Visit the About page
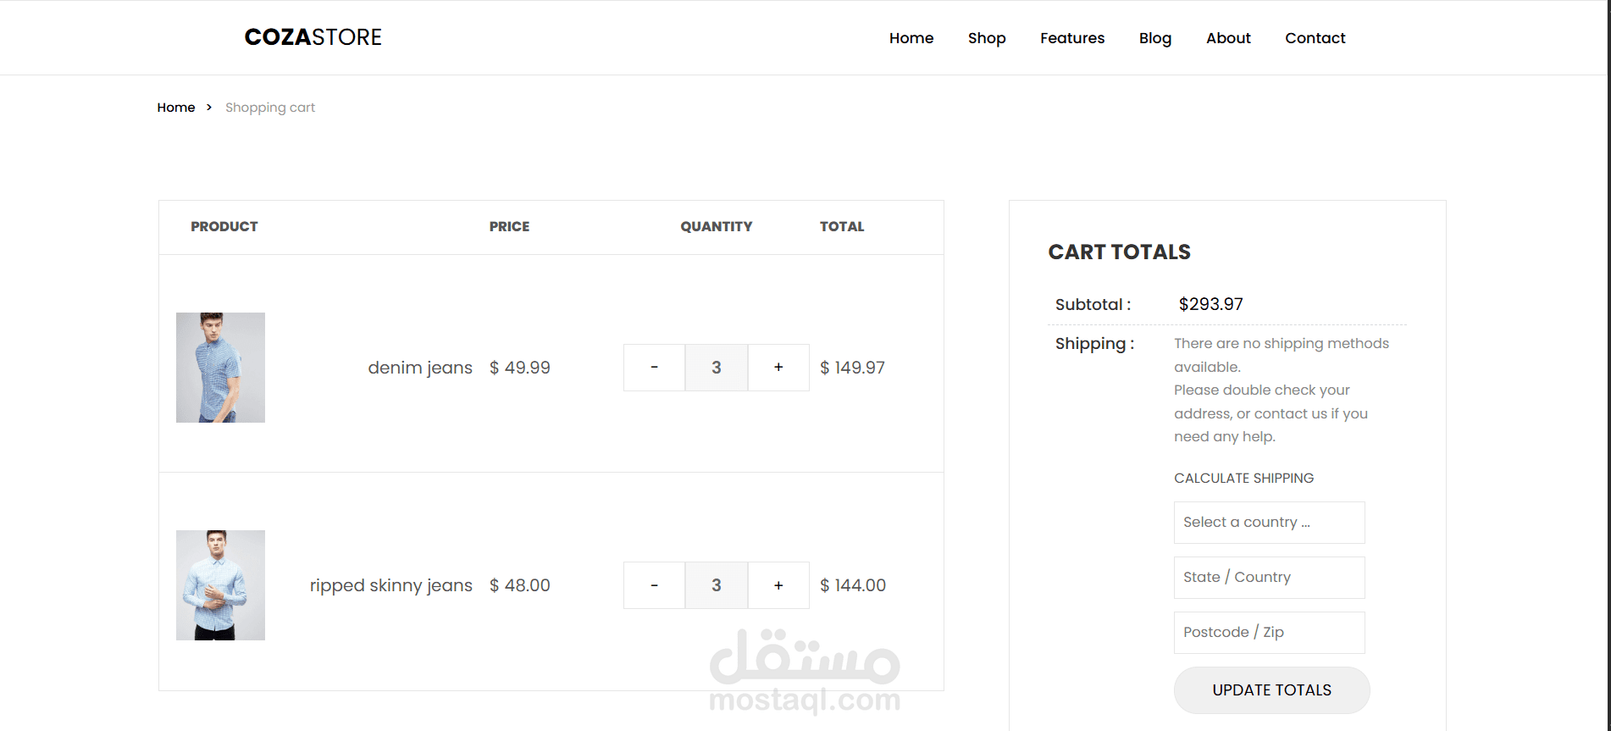Screen dimensions: 1611x731 coord(1228,38)
